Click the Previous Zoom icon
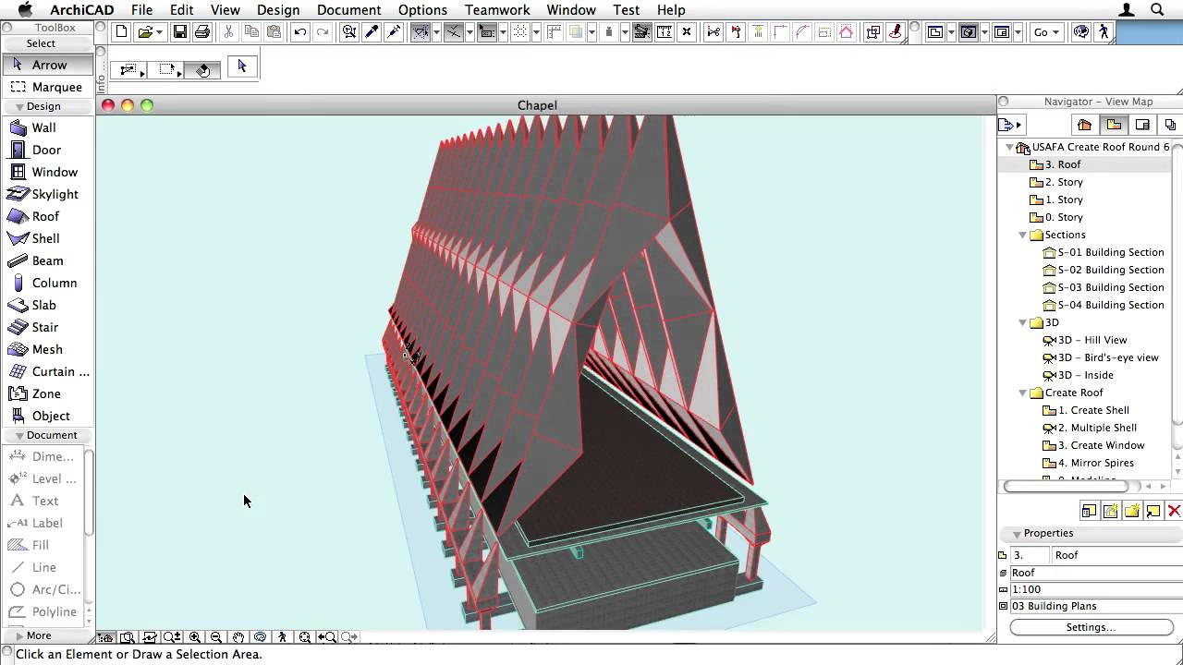 (327, 637)
